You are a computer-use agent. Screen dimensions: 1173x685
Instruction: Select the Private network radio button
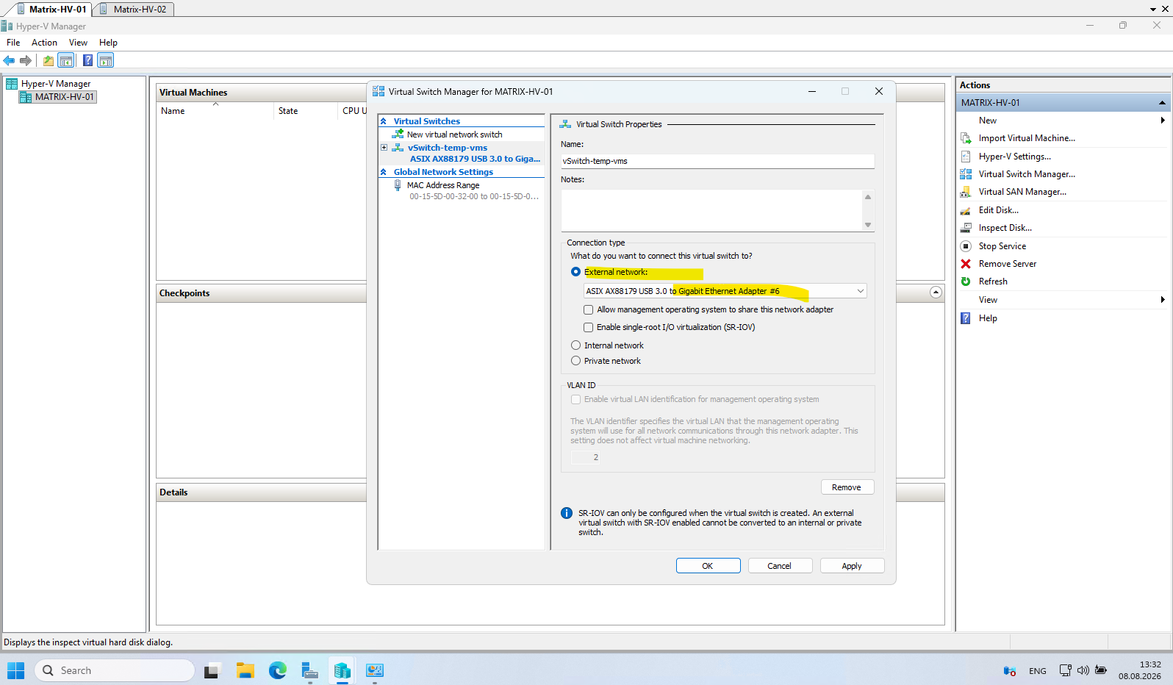(x=576, y=361)
